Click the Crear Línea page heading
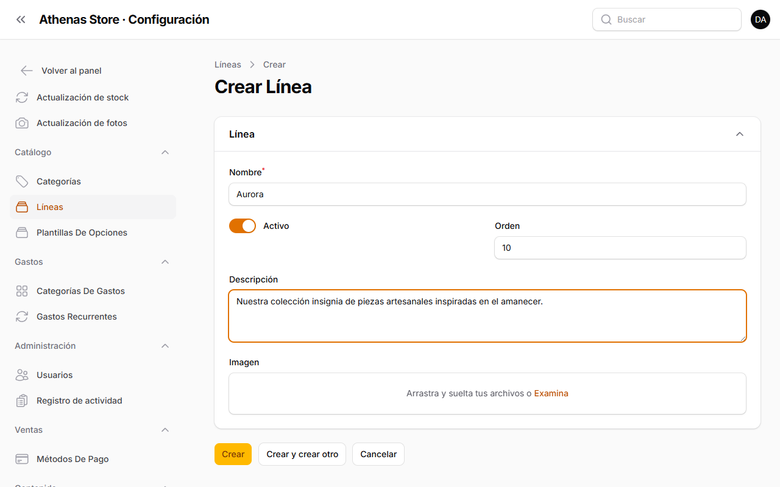 click(x=263, y=87)
